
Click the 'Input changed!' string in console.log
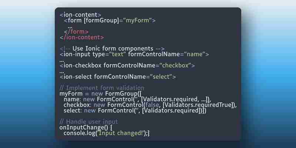click(x=121, y=133)
